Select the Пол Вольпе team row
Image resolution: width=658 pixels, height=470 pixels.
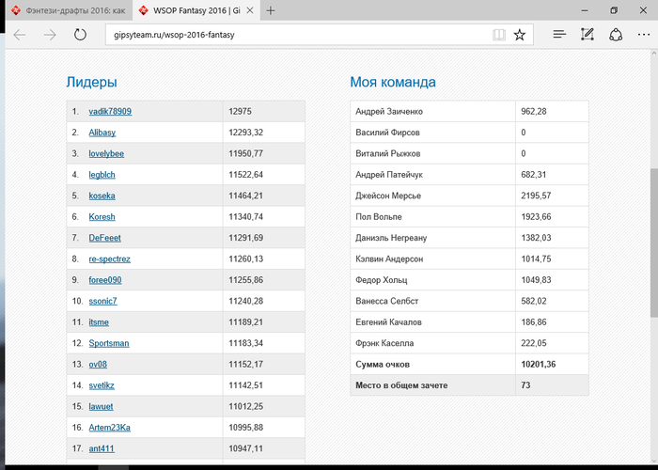tap(469, 217)
